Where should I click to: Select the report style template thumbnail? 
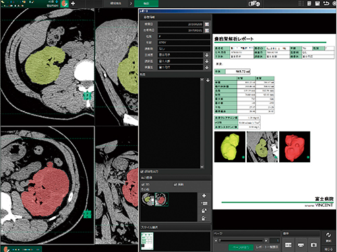tap(147, 241)
